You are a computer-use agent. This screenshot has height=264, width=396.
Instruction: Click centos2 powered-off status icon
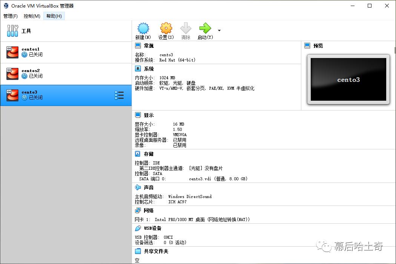coord(24,76)
